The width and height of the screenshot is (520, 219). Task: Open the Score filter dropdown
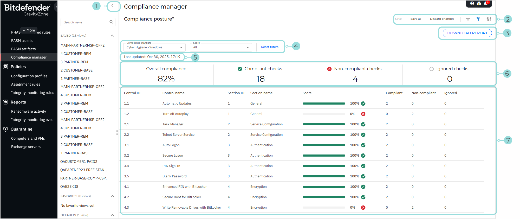[221, 47]
